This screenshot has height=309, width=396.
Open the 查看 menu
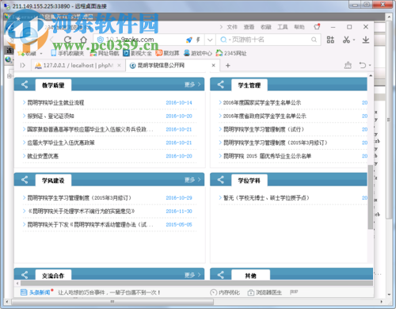click(249, 27)
